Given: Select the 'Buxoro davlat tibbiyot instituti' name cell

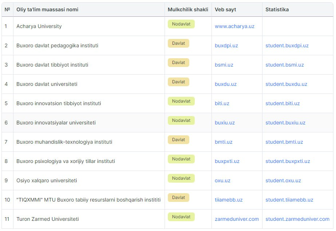Looking at the screenshot, I should (89, 65).
